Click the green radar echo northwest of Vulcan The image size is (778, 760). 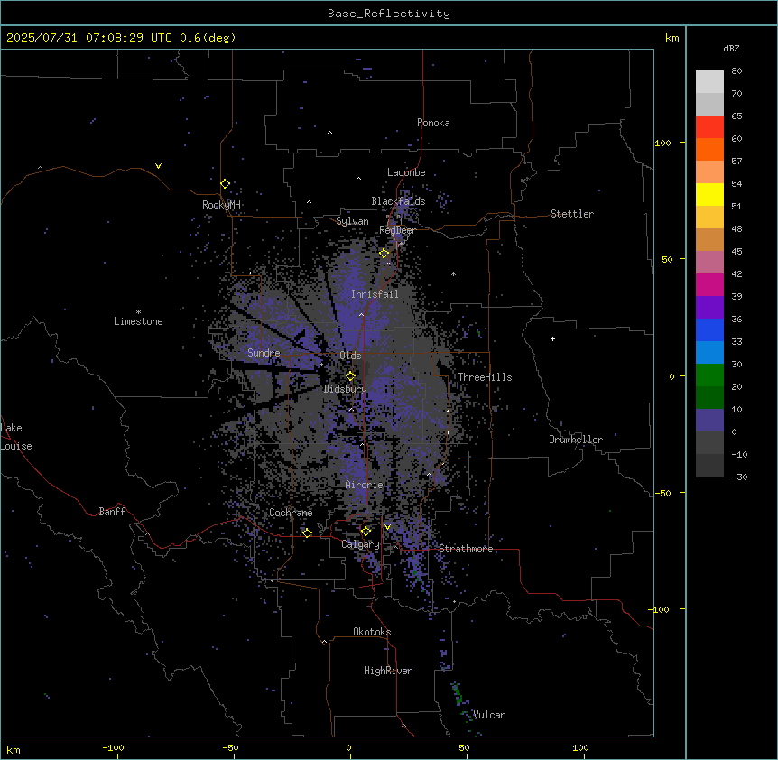(457, 692)
